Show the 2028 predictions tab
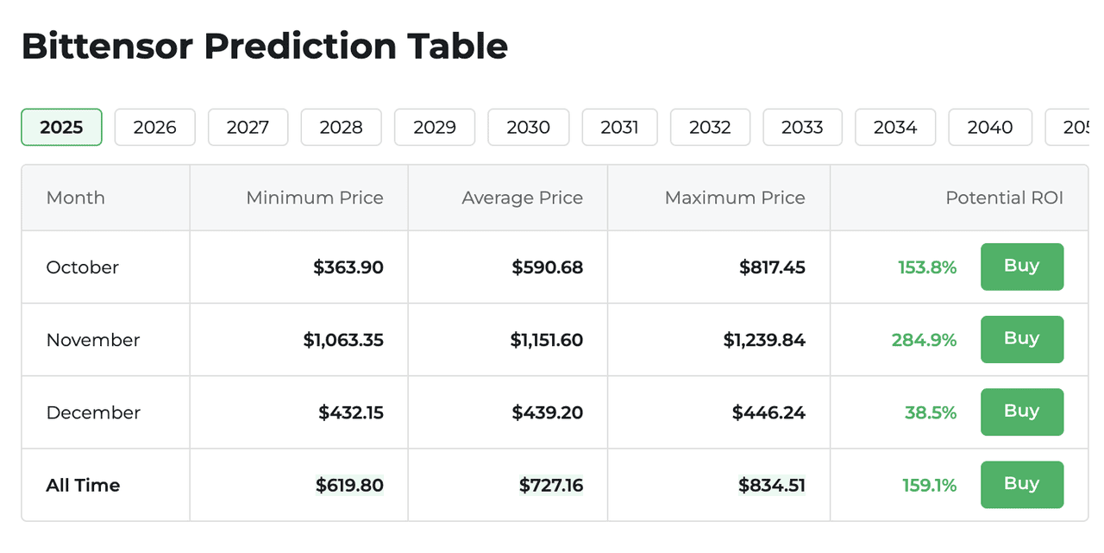 [342, 128]
